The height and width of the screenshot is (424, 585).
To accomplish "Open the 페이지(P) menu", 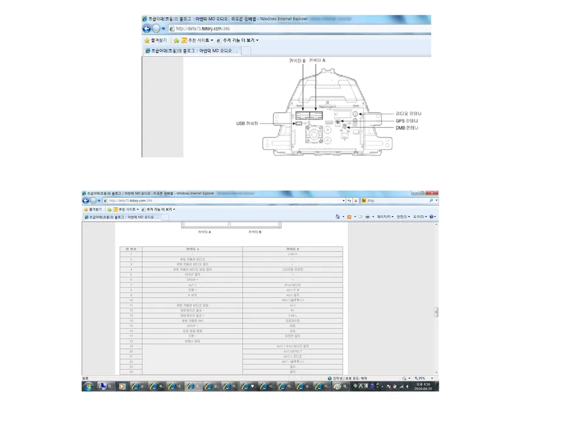I will coord(385,217).
